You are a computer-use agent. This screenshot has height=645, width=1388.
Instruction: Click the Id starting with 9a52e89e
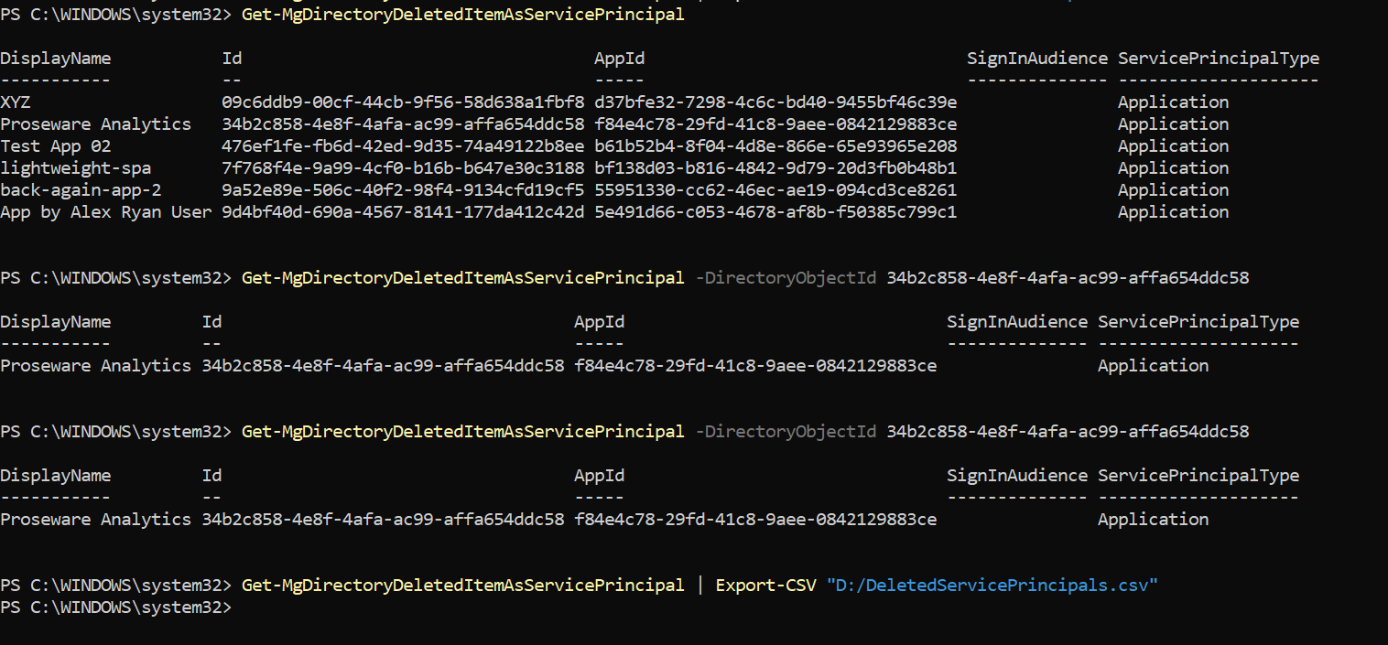click(403, 189)
